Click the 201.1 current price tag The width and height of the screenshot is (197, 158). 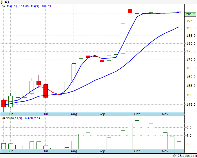click(190, 14)
